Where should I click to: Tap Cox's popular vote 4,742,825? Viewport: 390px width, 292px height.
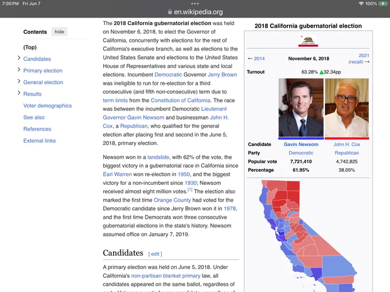(347, 161)
